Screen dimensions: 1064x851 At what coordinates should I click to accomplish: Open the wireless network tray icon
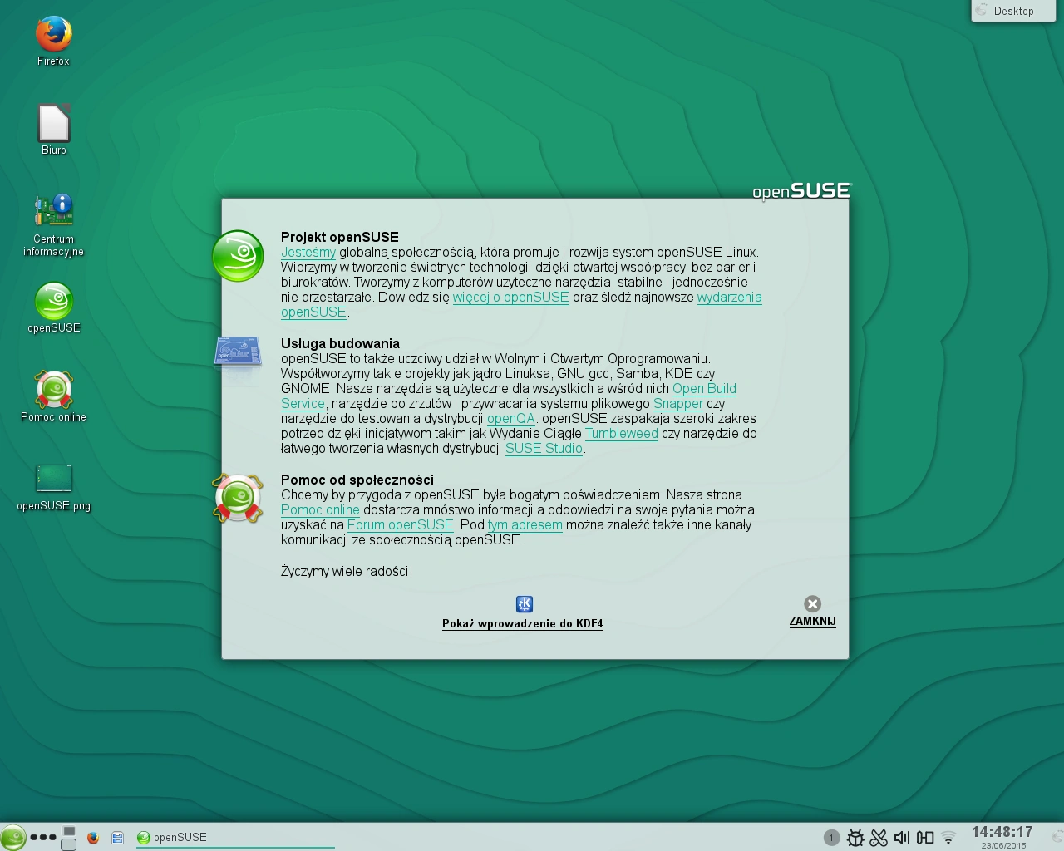(948, 838)
